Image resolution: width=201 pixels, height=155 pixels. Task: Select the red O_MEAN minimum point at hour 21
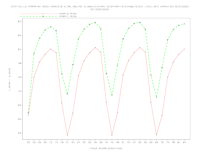(67, 135)
